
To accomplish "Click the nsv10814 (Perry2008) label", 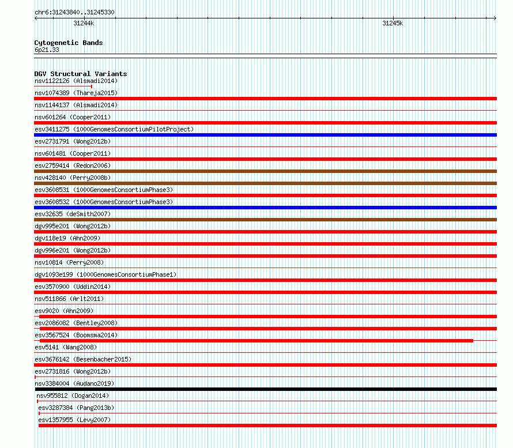I will (69, 262).
